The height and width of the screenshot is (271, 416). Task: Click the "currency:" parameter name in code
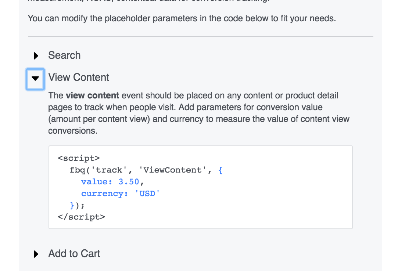tap(104, 194)
